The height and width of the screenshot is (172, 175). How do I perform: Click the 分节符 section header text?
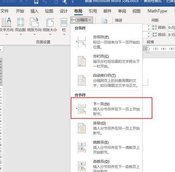point(80,95)
